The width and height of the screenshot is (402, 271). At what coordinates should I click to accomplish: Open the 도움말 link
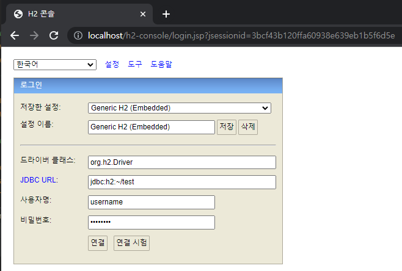161,64
